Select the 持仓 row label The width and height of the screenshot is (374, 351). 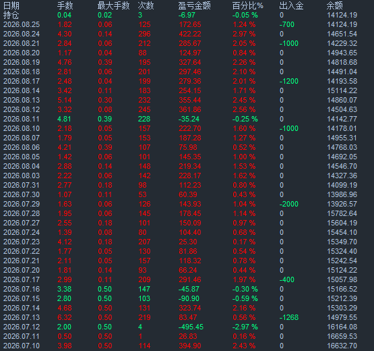coord(11,15)
